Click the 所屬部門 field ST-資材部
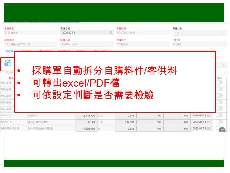Screen dimensions: 230x173 click(x=143, y=44)
